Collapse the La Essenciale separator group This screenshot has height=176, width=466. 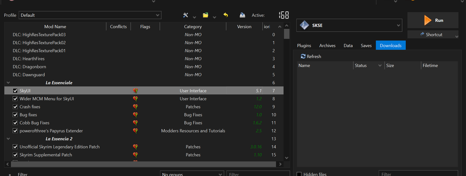click(8, 83)
